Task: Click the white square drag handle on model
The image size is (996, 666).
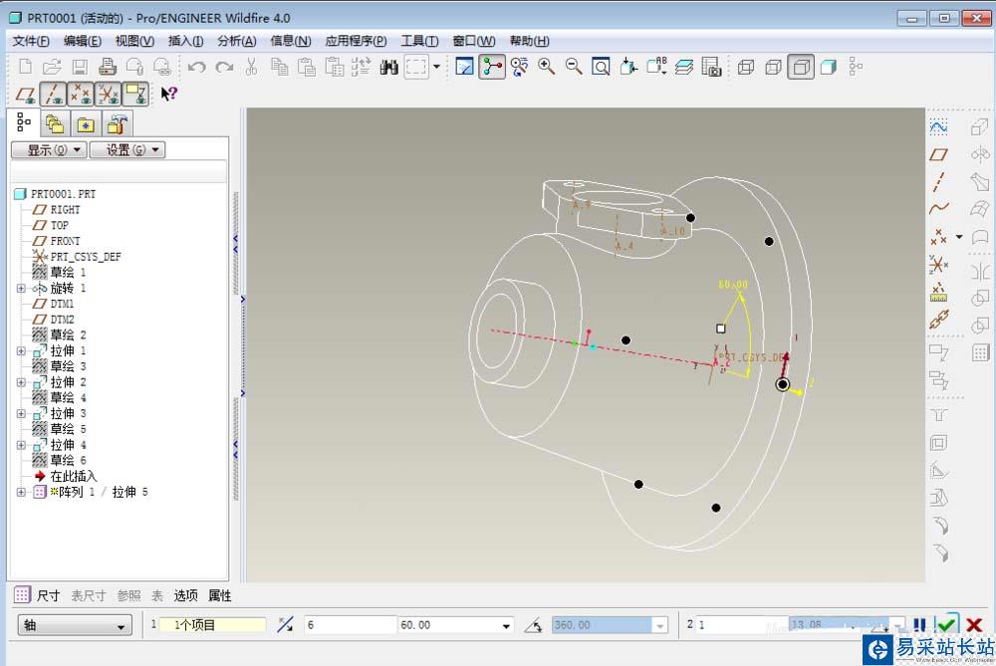Action: pos(721,328)
